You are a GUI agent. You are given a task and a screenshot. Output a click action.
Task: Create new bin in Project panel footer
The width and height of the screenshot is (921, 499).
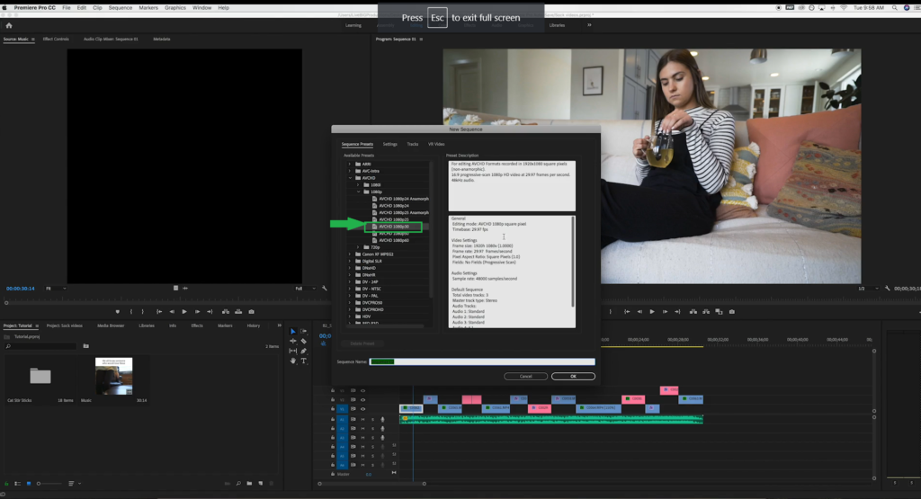coord(250,484)
